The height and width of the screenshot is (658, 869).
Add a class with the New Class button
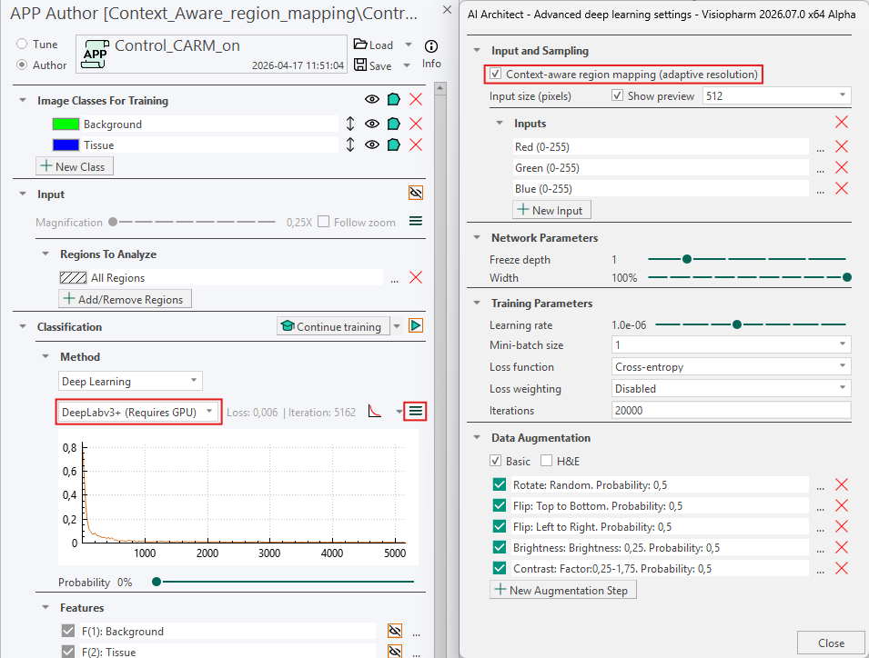pos(74,165)
